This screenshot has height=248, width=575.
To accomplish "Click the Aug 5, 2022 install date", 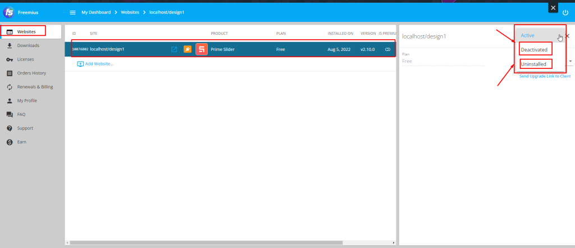I will [x=339, y=49].
